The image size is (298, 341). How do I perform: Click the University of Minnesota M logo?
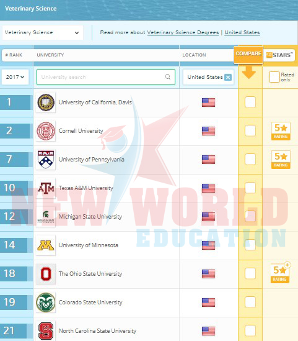tap(46, 245)
